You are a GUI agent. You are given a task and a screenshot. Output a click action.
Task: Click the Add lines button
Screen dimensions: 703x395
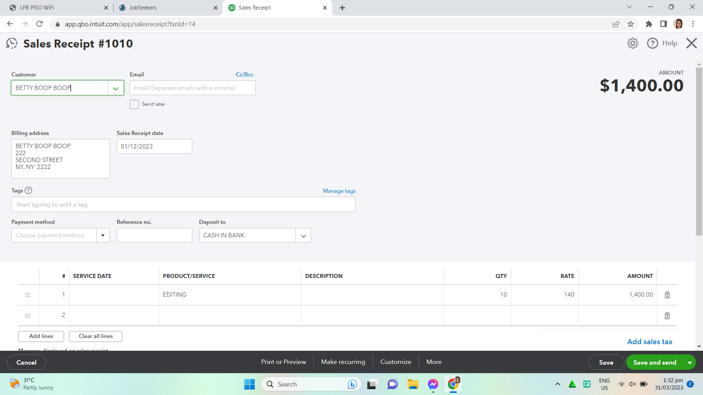[41, 336]
